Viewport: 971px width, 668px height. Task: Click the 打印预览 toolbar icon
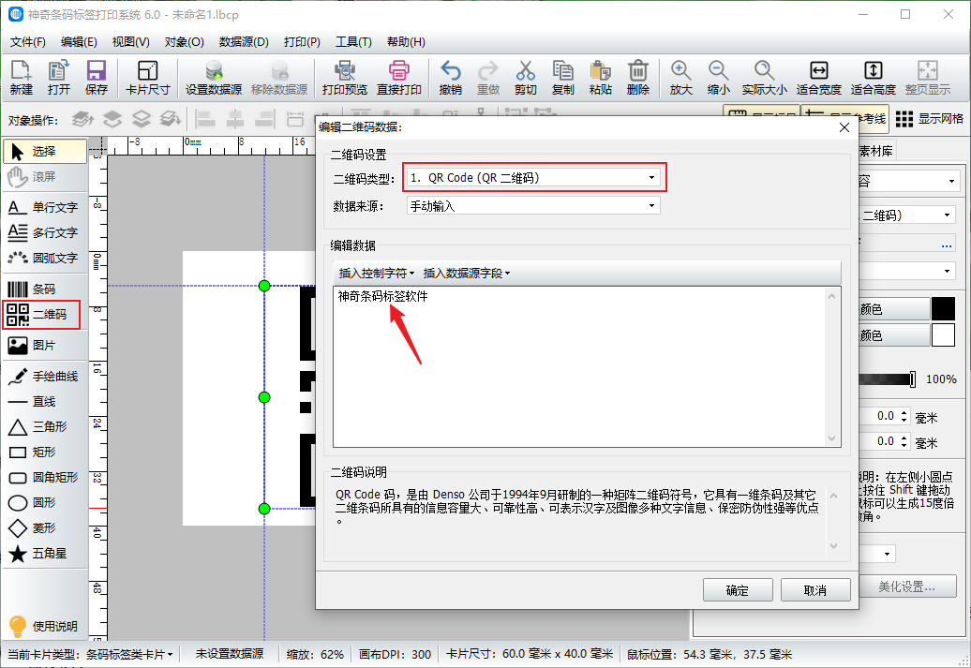tap(344, 78)
